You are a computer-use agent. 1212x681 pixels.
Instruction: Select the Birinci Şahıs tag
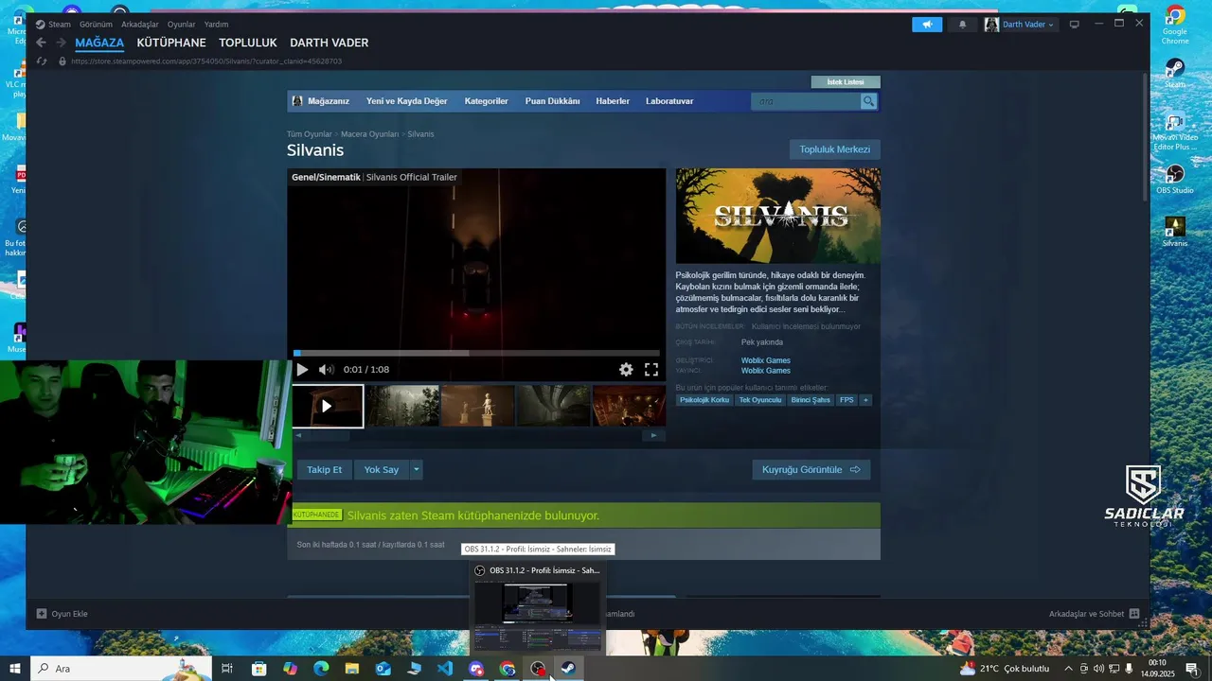[811, 400]
